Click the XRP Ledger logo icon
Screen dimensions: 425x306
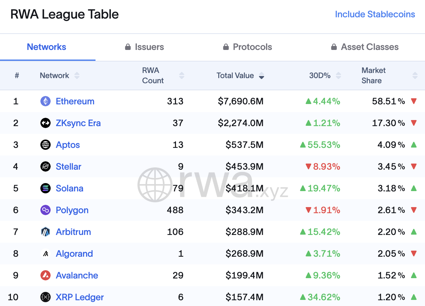tap(46, 297)
